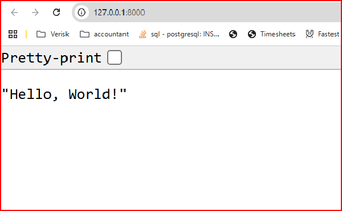This screenshot has height=211, width=342.
Task: Open the Fastest bookmark
Action: click(323, 34)
